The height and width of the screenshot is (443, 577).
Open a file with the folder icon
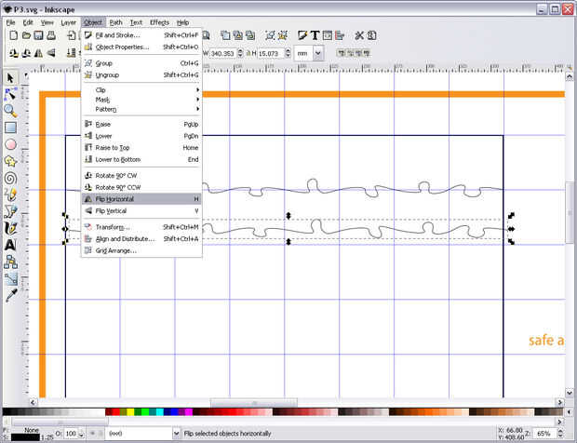[26, 35]
